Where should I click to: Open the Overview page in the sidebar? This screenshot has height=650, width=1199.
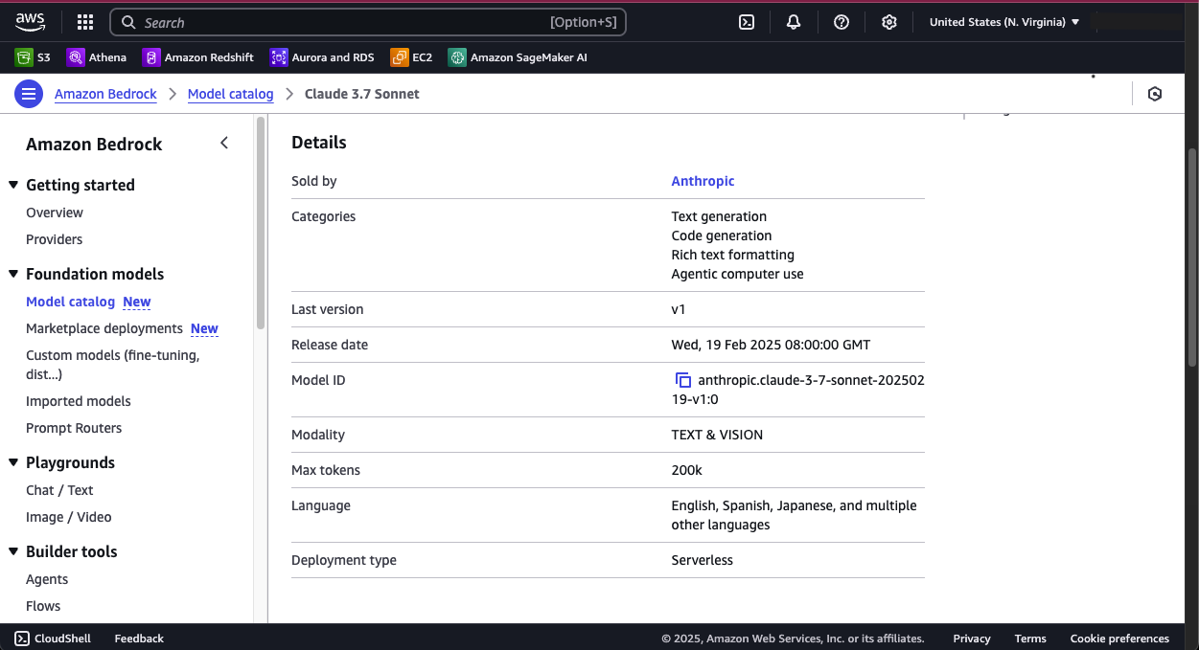coord(55,213)
